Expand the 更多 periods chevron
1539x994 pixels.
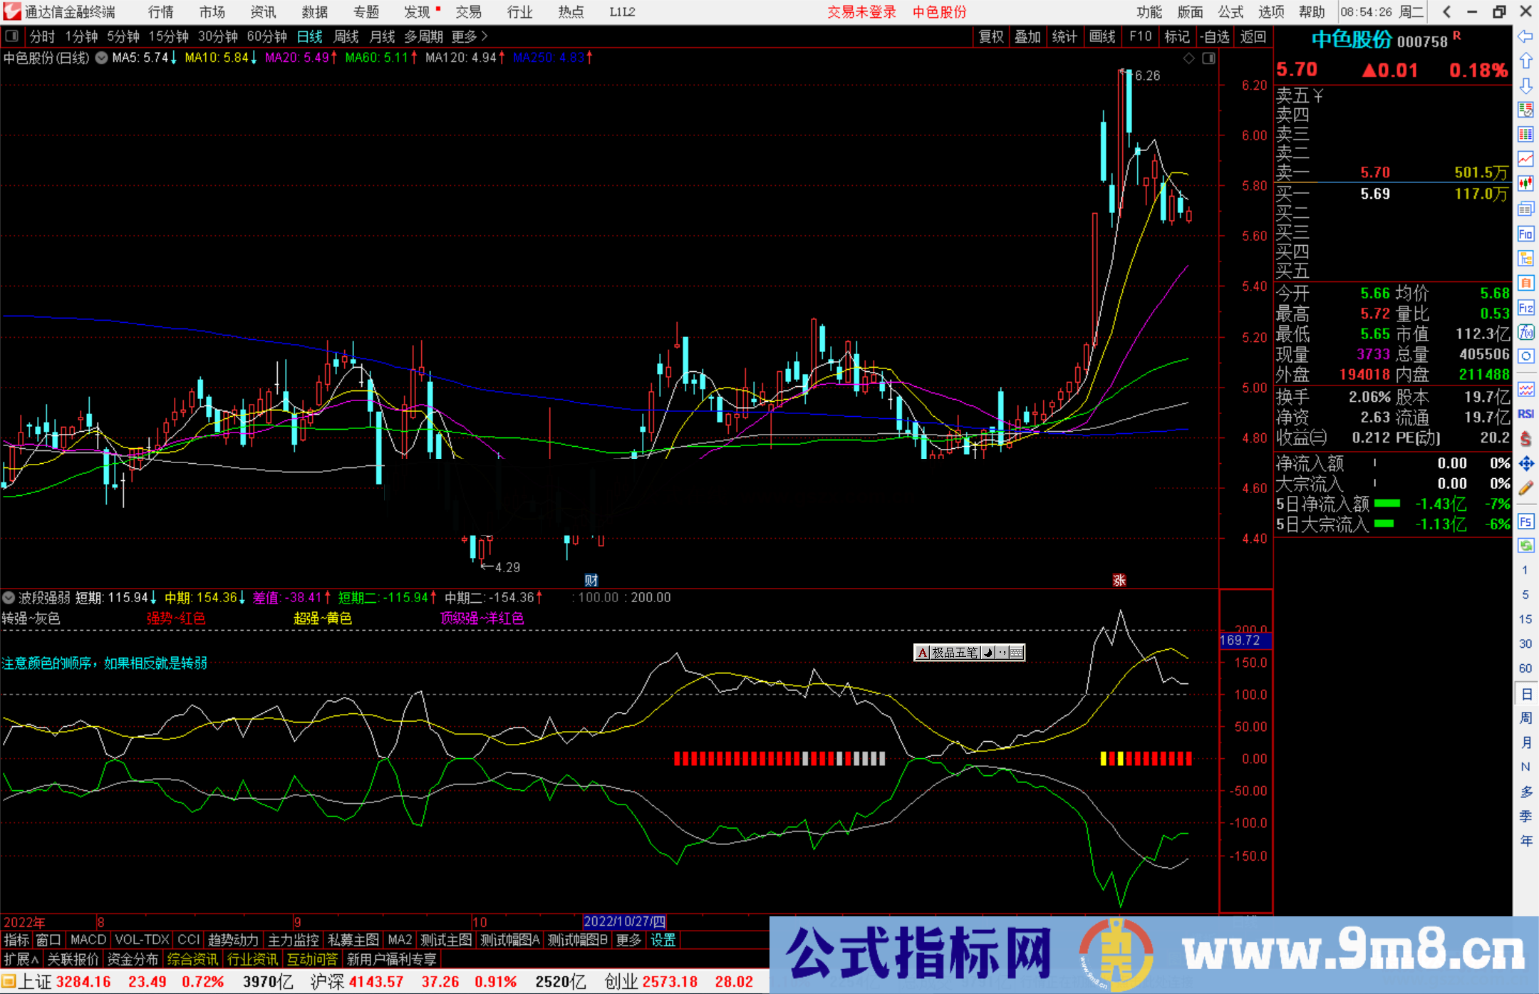(x=485, y=36)
